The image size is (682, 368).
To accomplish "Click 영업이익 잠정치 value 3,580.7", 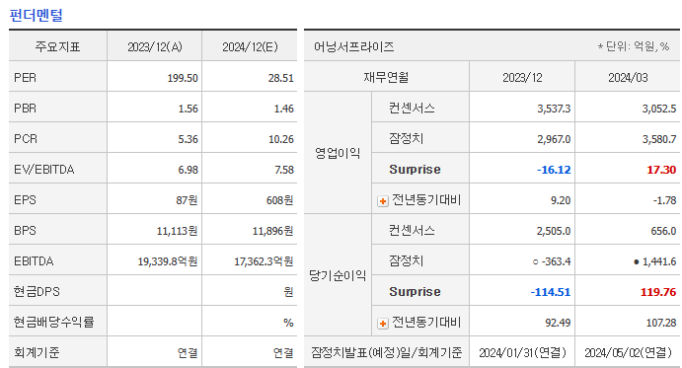I will click(x=659, y=139).
